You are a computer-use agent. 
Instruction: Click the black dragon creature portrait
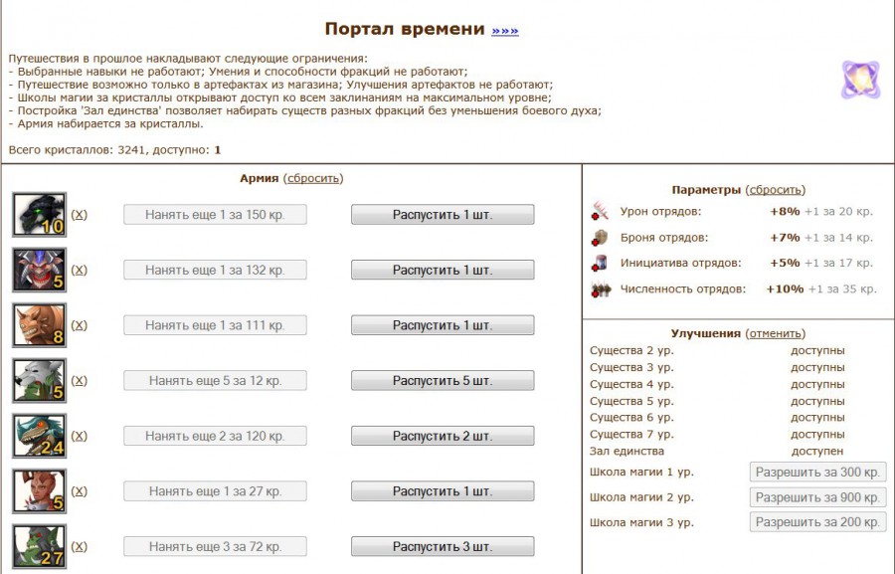point(39,214)
